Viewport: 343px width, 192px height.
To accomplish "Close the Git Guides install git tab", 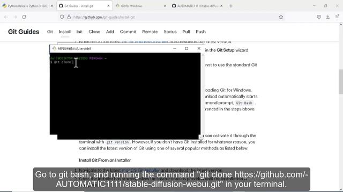I will tap(108, 6).
